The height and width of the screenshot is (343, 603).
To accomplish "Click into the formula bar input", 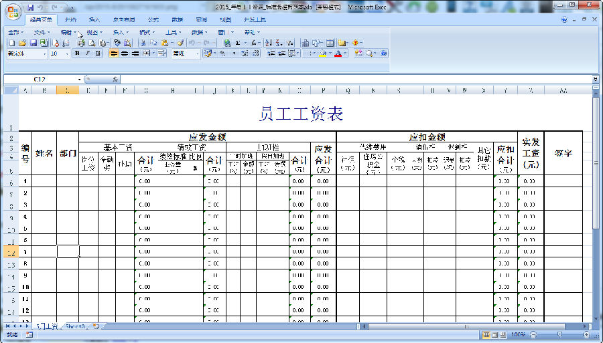I will tap(356, 80).
